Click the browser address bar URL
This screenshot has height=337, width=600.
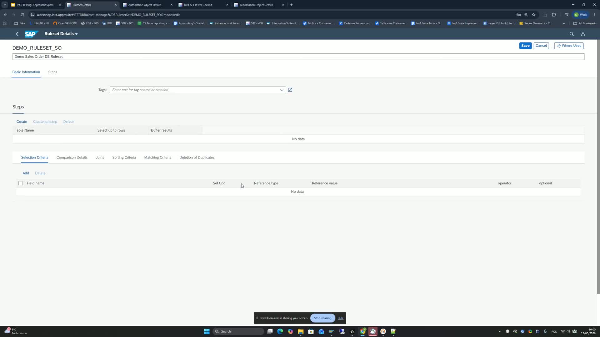pyautogui.click(x=108, y=15)
